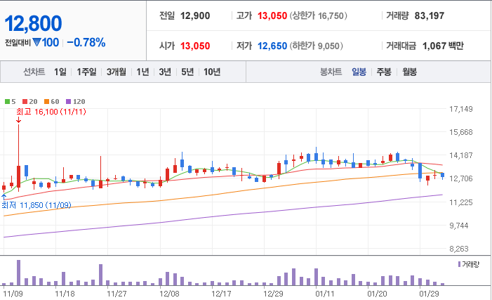Viewport: 492px width, 300px height.
Task: Click the 하한가 9,050 text
Action: tap(316, 46)
